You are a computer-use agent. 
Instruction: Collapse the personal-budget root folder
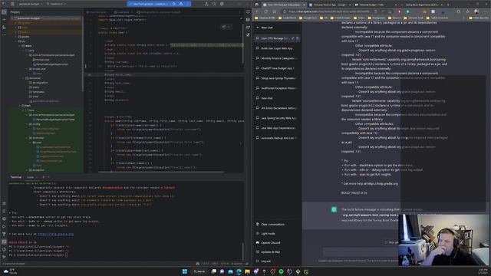pyautogui.click(x=12, y=18)
